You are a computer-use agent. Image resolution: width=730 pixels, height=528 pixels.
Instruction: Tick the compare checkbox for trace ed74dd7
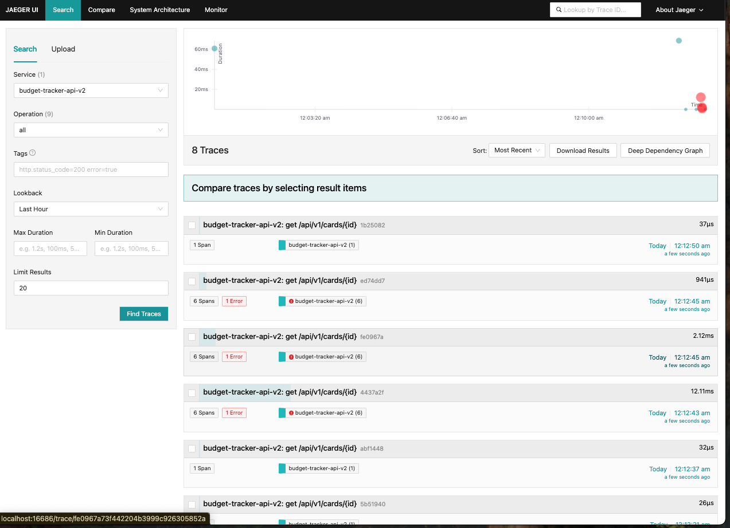tap(192, 281)
